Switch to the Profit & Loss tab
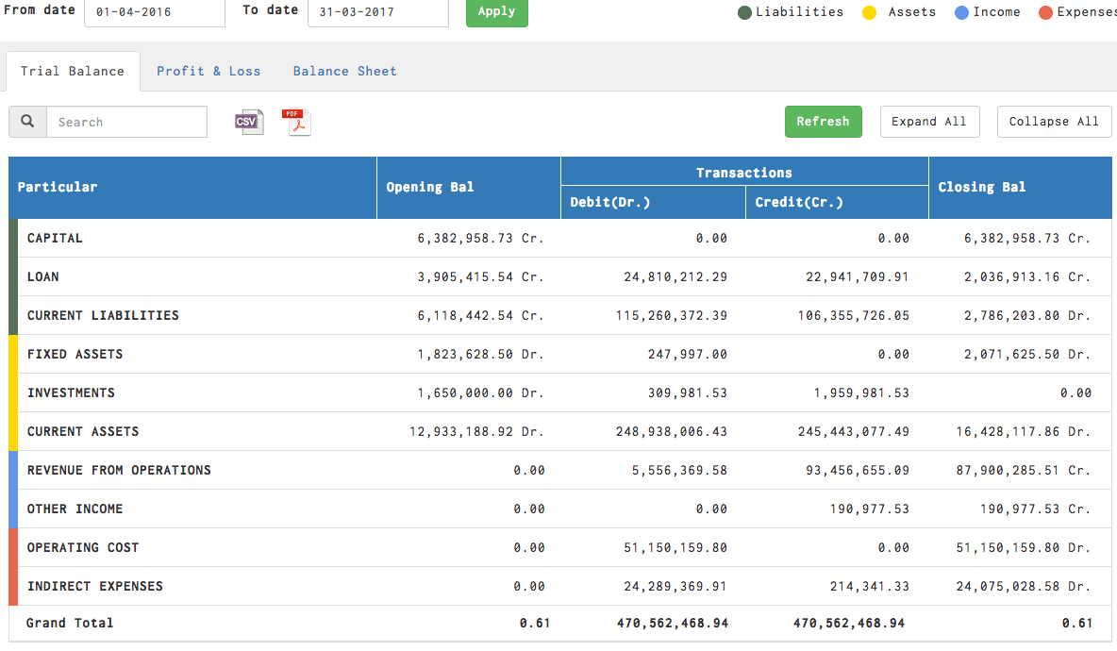The height and width of the screenshot is (651, 1117). pos(208,71)
